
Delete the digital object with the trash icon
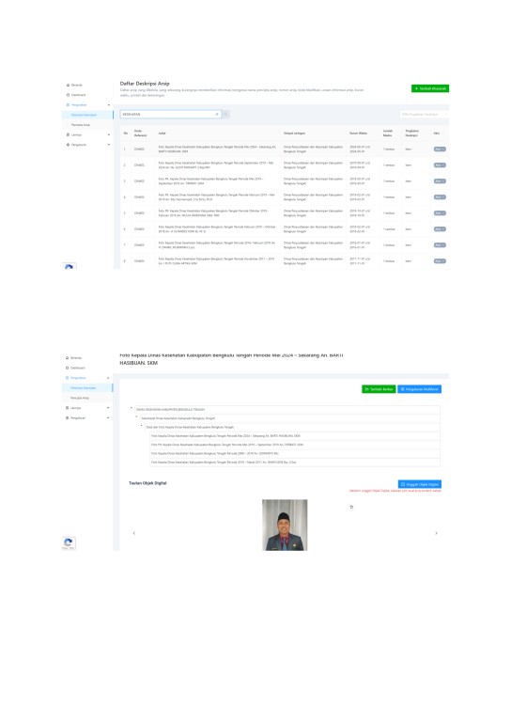[351, 507]
